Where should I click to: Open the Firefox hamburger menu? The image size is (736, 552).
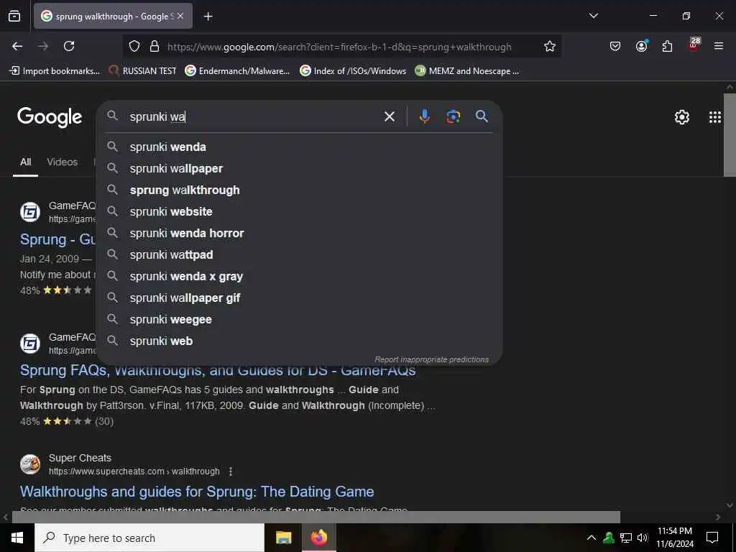[x=719, y=46]
